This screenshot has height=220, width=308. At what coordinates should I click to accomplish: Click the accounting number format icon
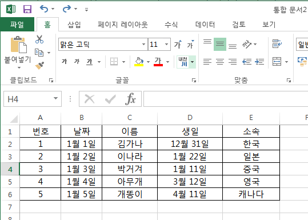(302, 61)
